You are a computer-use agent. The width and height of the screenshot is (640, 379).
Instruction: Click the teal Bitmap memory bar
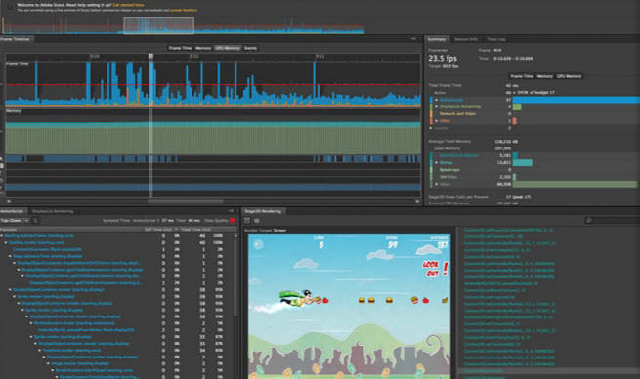(x=523, y=163)
